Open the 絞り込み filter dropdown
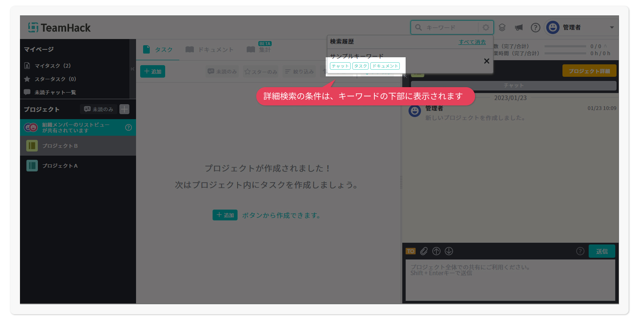 299,71
